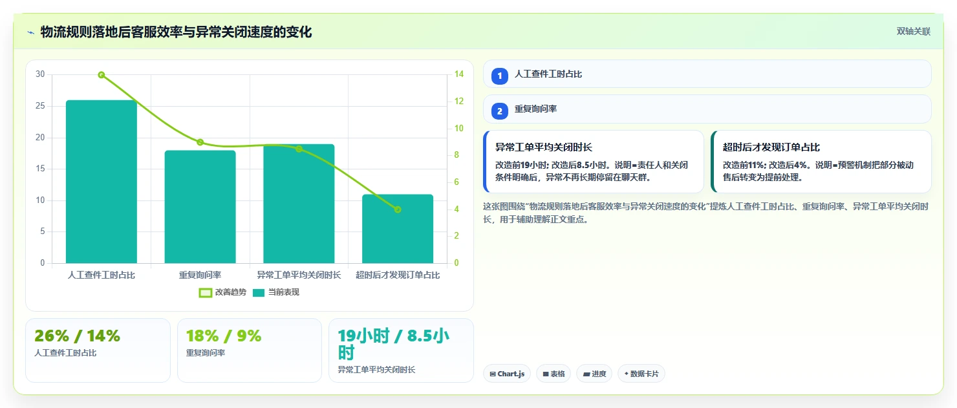Screen dimensions: 957x408
Task: Click the trend line point above 人工查件工时占比
Action: 102,75
